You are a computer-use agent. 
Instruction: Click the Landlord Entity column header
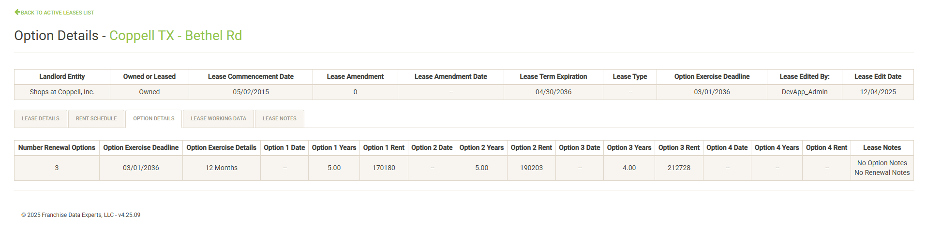62,77
